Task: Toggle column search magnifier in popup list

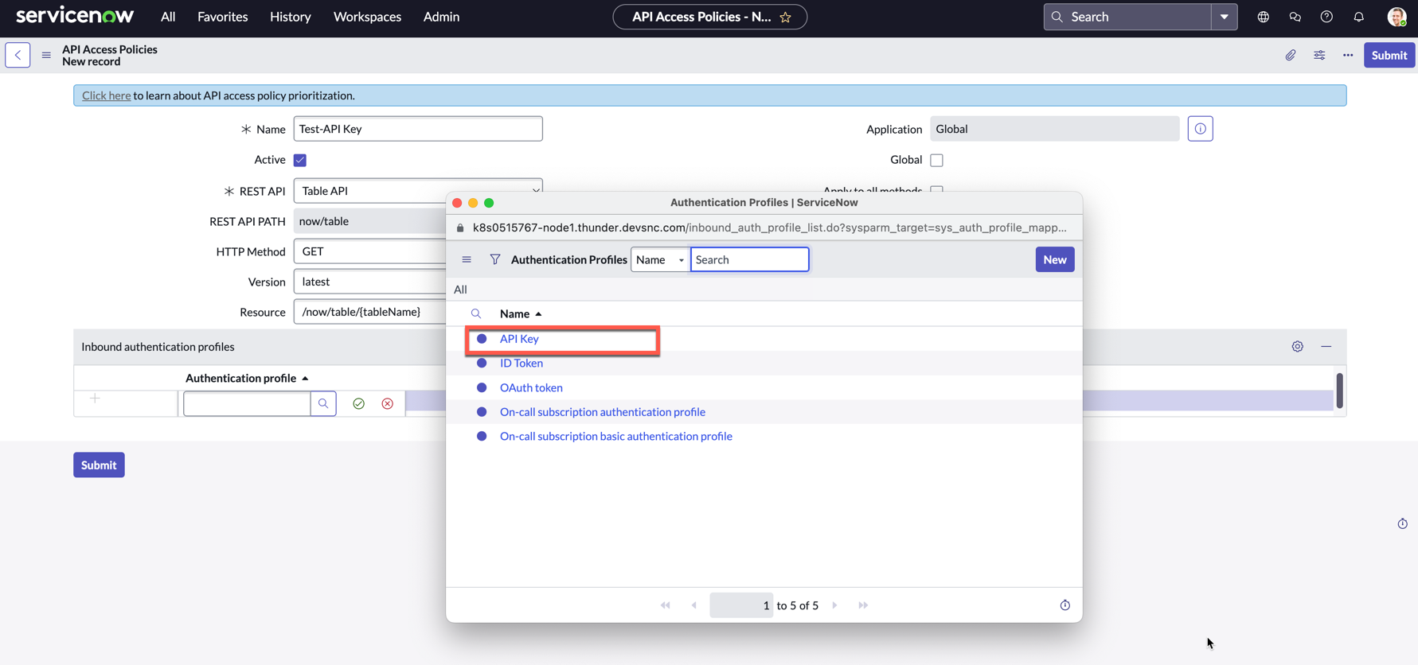Action: pyautogui.click(x=476, y=314)
